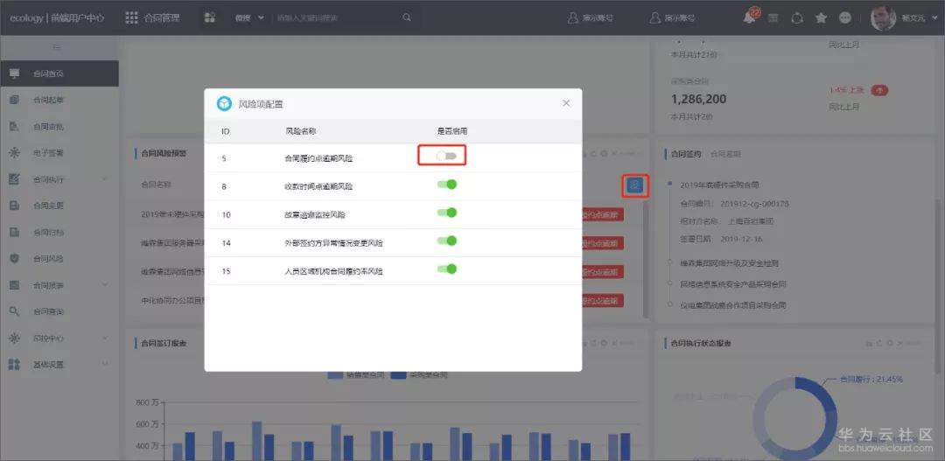
Task: Collapse the sidebar with the hamburger icon
Action: [57, 47]
